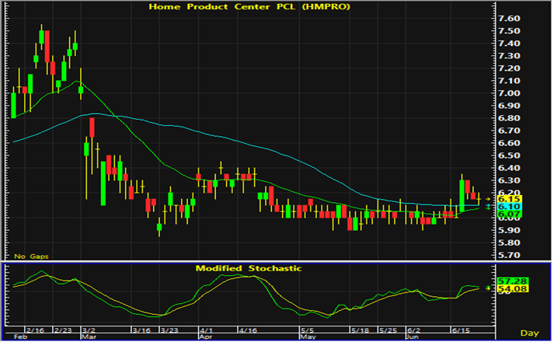Viewport: 553px width, 342px height.
Task: Select the 6/15 date on time axis
Action: coord(461,330)
